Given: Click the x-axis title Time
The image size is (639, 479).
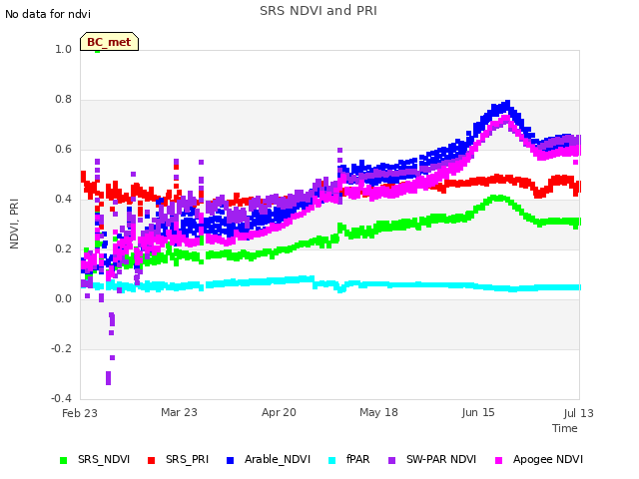Looking at the screenshot, I should [x=565, y=428].
